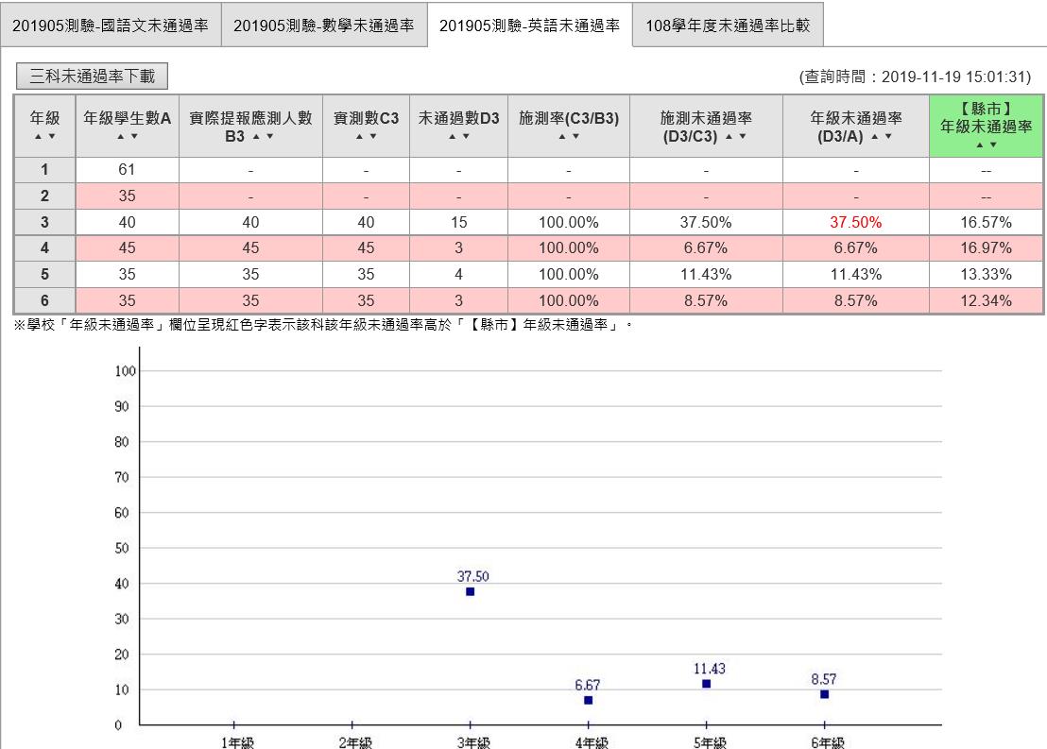The image size is (1047, 749).
Task: Click the red 37.50% cell in the table
Action: pos(855,223)
